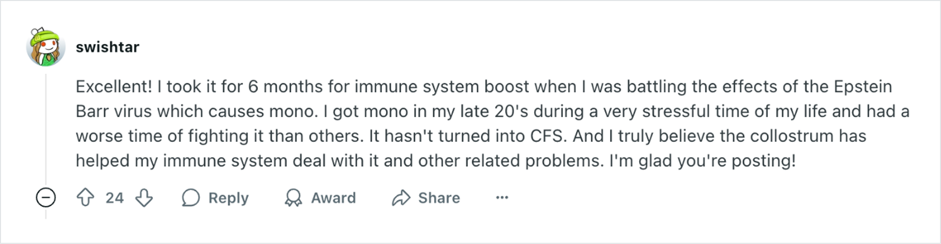Click the Reply text label
The image size is (941, 244).
tap(228, 198)
